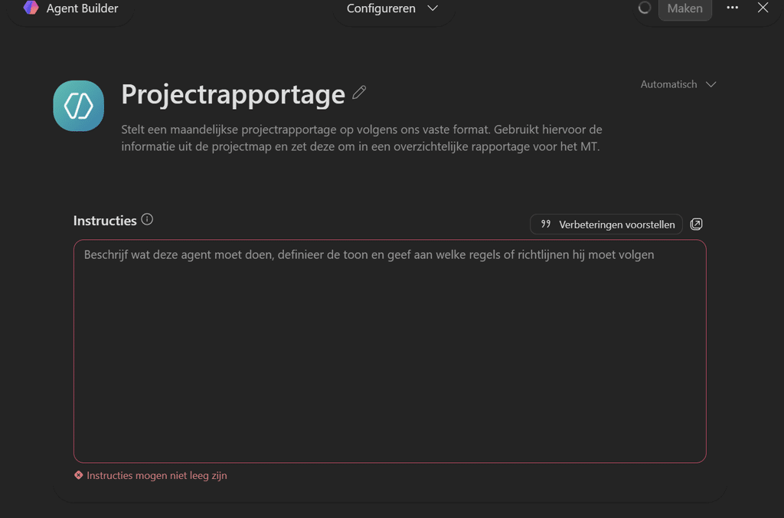Show the Instructies info tooltip icon
The image size is (784, 518).
(x=147, y=219)
